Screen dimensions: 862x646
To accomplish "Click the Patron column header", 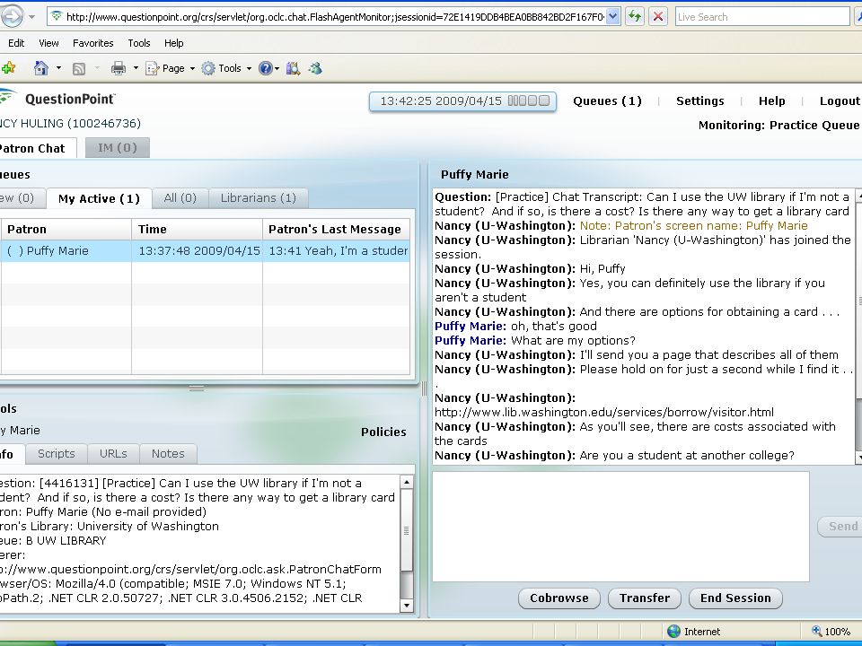I will pyautogui.click(x=66, y=229).
